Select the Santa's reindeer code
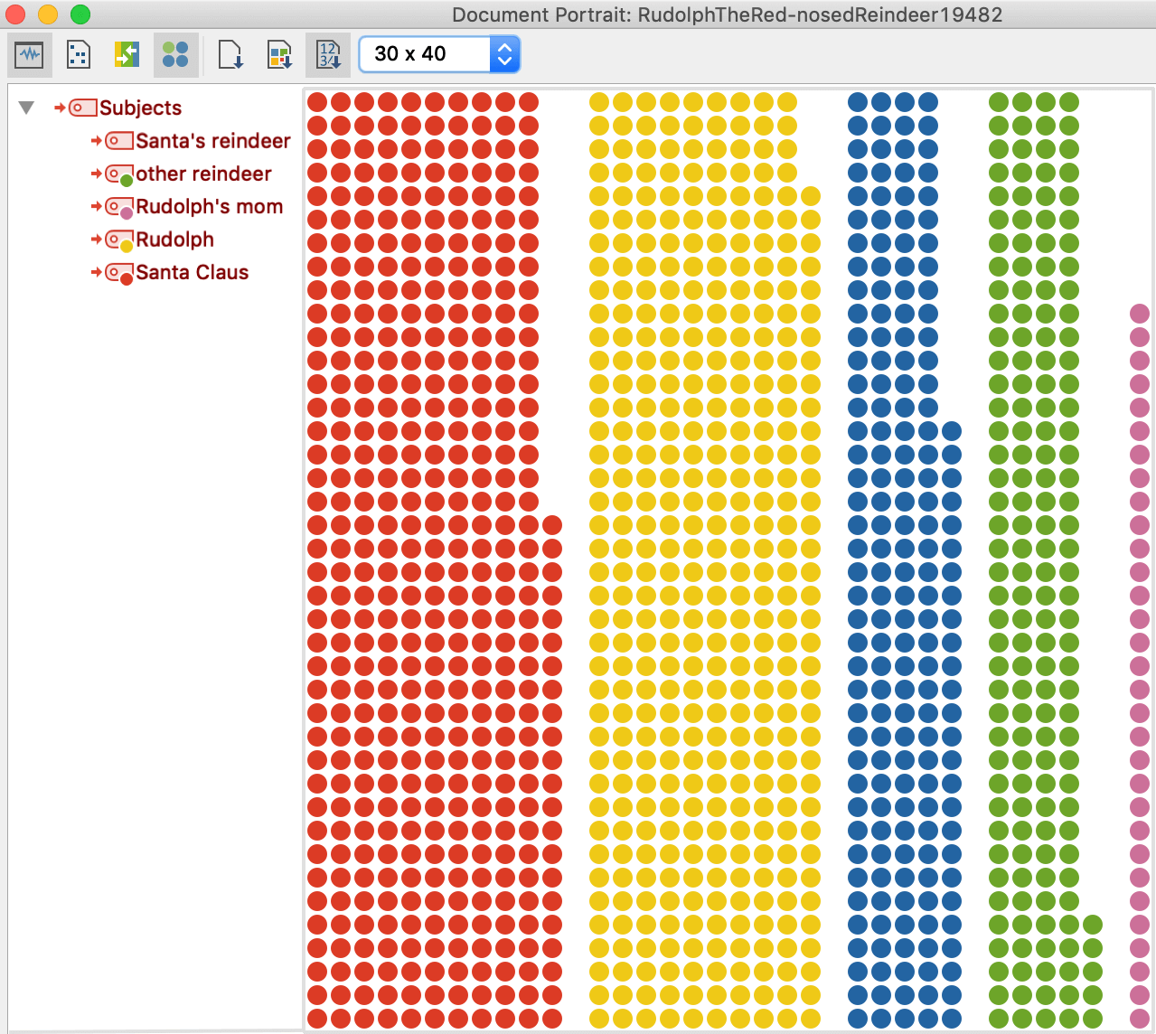 [213, 141]
